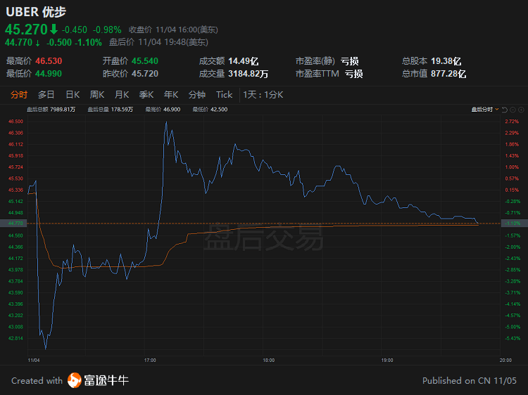Click the 最低价 44.990 value

coord(49,74)
